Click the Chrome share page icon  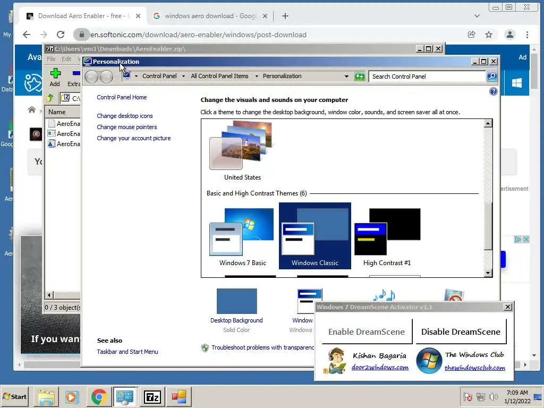tap(471, 35)
